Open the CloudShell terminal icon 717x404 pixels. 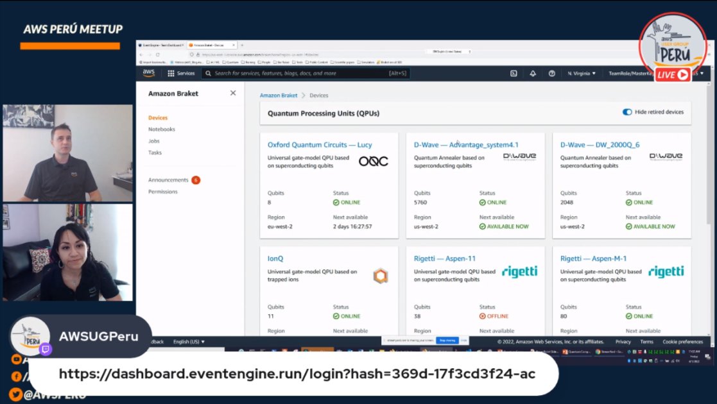[514, 73]
